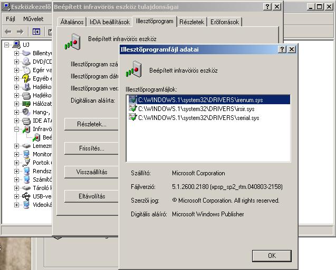
Task: Click the Portok ports category icon
Action: coord(26,163)
